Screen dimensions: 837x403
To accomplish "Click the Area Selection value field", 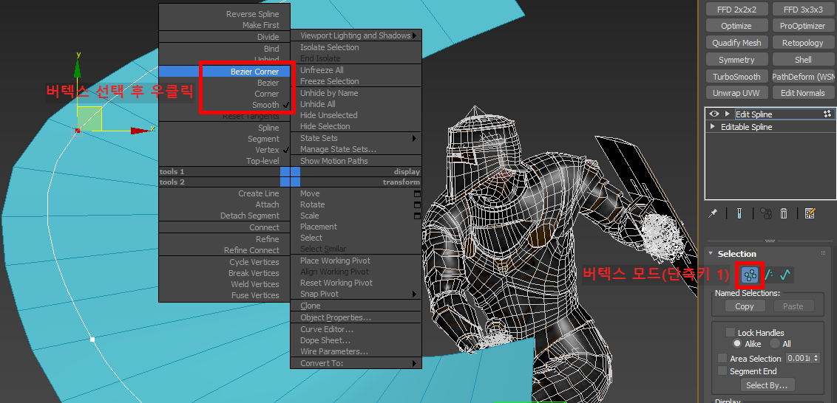I will (798, 358).
